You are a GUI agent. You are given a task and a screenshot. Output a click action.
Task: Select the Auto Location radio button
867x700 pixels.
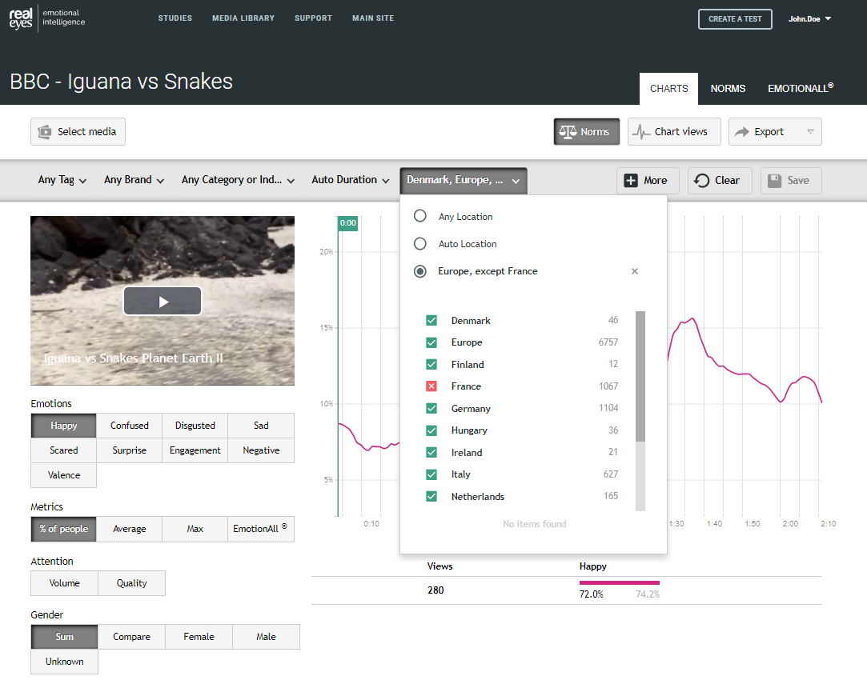pyautogui.click(x=420, y=244)
